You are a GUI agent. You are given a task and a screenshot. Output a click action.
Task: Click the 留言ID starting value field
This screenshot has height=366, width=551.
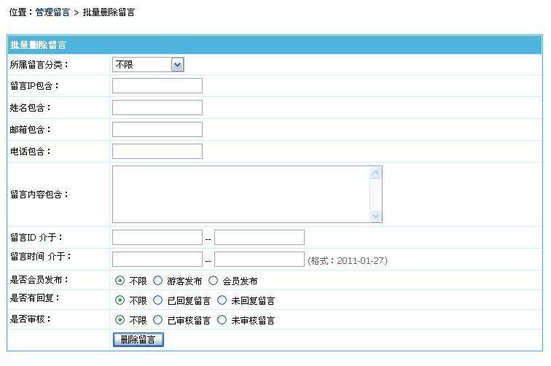point(157,238)
